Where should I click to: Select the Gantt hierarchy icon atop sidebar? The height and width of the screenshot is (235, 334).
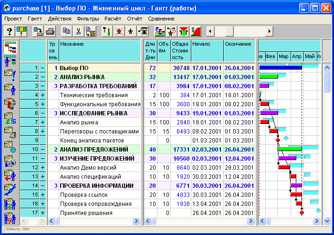(10, 47)
